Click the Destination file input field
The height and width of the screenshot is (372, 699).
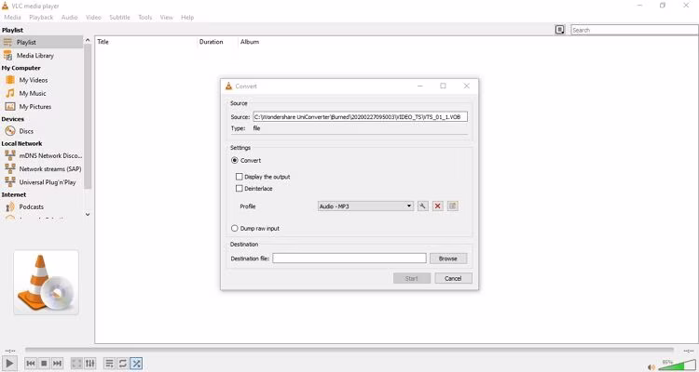(x=349, y=259)
